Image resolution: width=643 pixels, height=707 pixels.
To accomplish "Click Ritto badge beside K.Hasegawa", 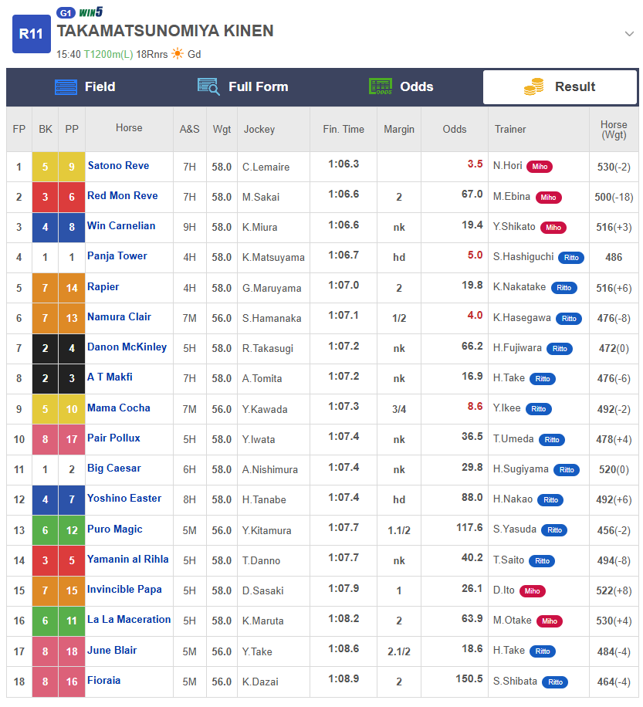I will click(x=569, y=319).
